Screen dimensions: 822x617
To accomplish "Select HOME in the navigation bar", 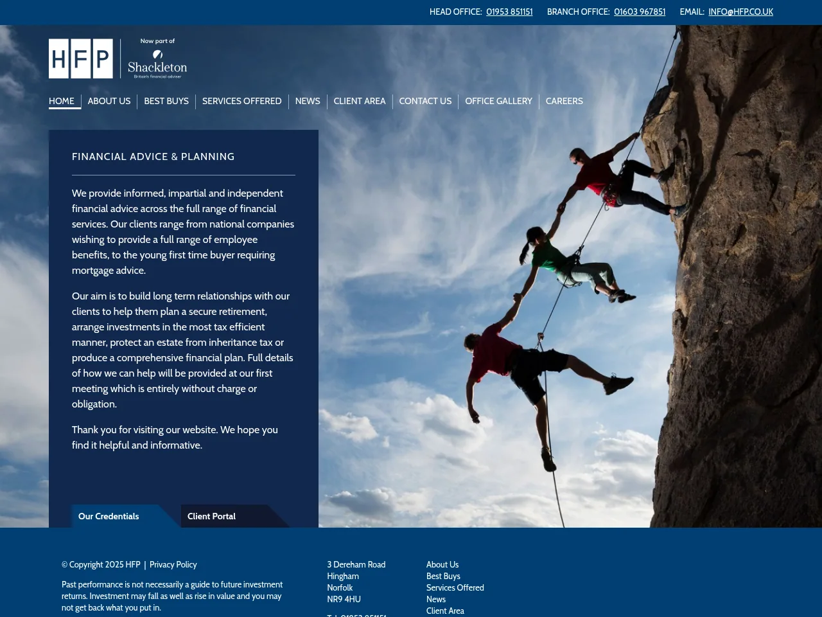I will pyautogui.click(x=62, y=101).
